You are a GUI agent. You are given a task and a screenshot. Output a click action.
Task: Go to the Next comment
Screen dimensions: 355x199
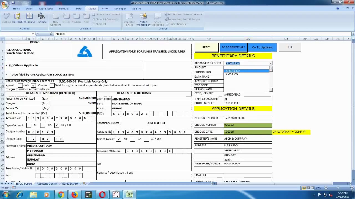click(x=86, y=18)
